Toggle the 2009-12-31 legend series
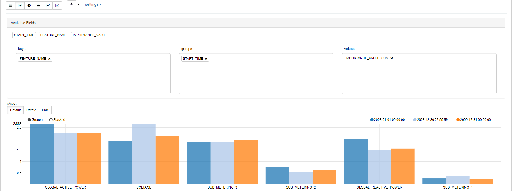 click(x=475, y=120)
